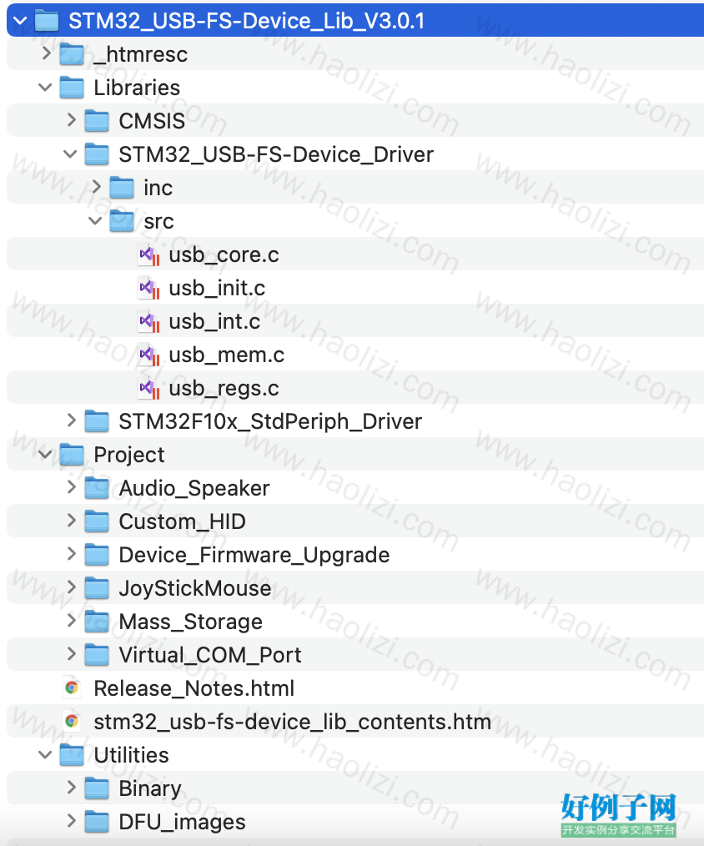Image resolution: width=704 pixels, height=846 pixels.
Task: Click the Custom_HID folder icon
Action: (97, 521)
